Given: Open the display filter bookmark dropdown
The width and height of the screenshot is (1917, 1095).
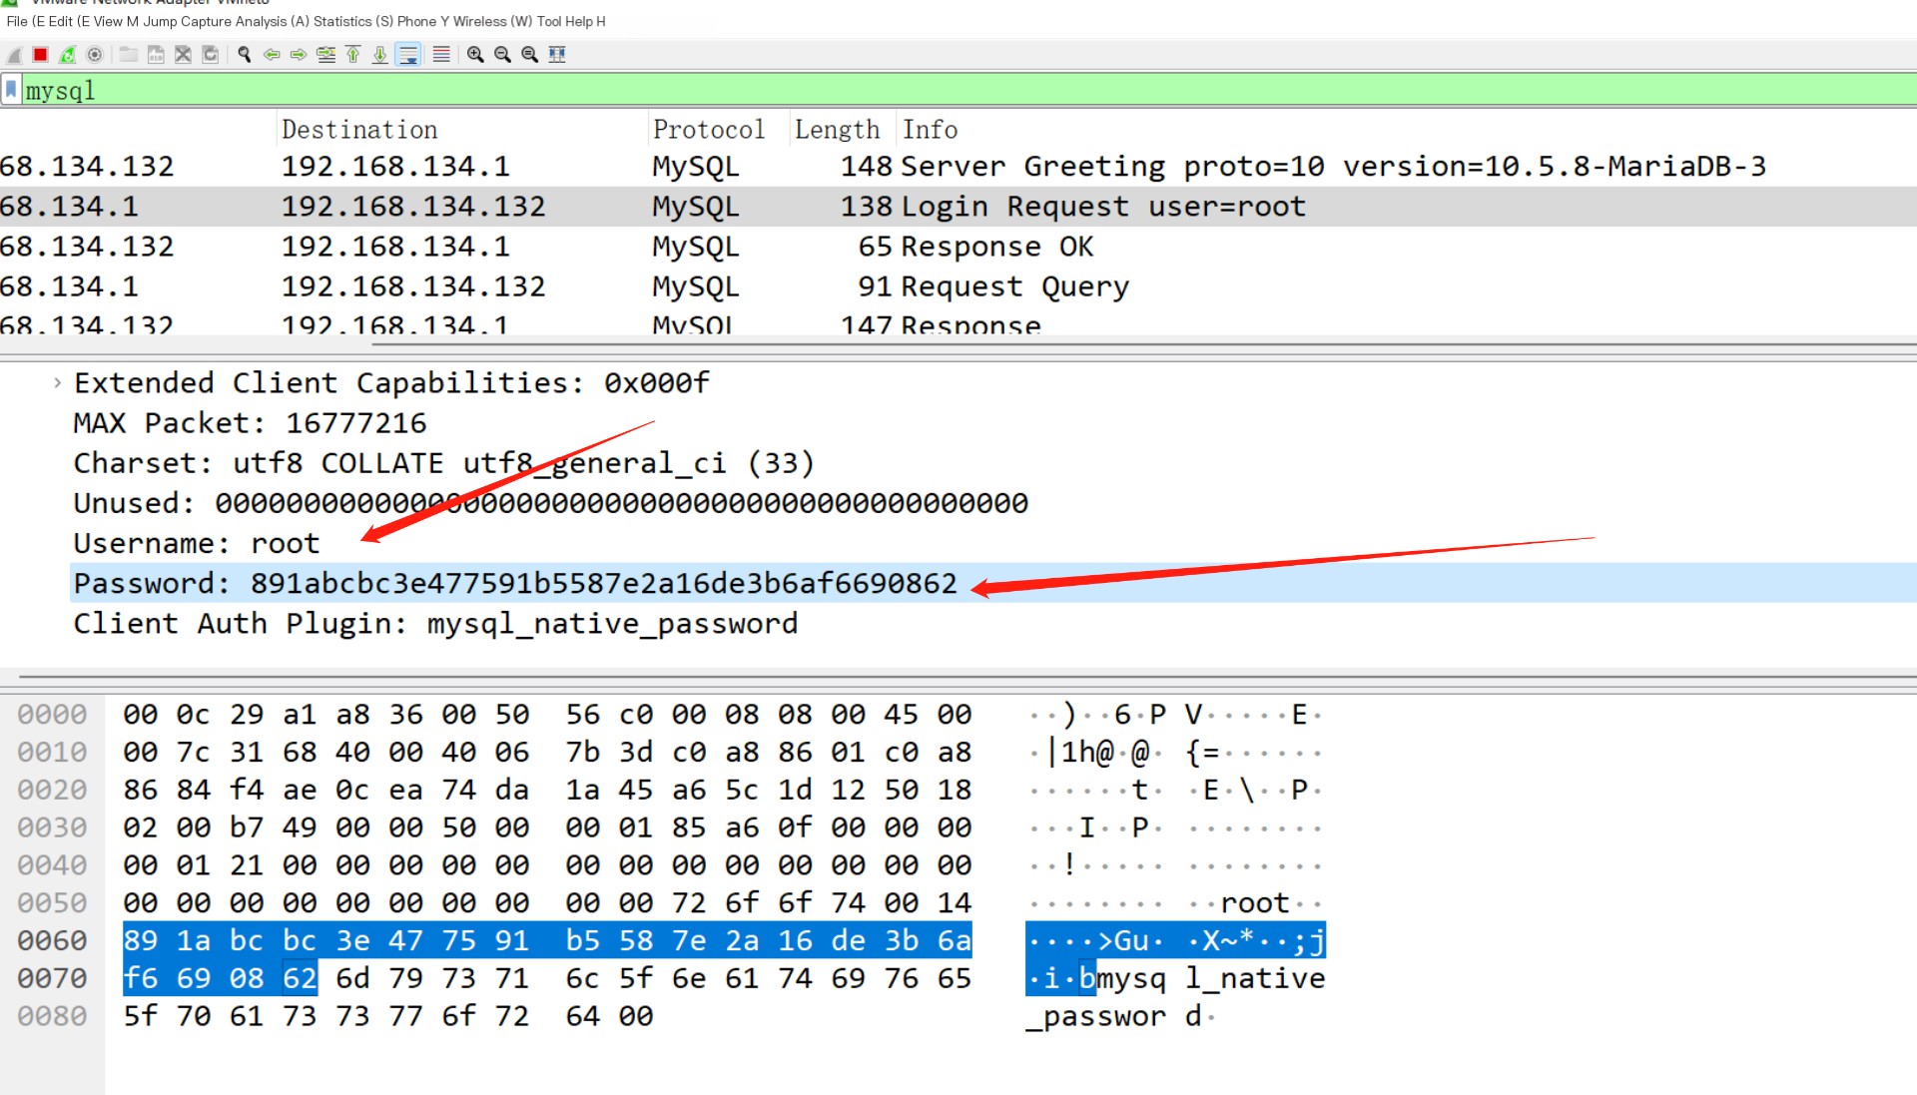Looking at the screenshot, I should (11, 90).
